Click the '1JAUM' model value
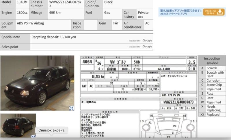Image resolution: width=231 pixels, height=140 pixels. click(x=22, y=2)
